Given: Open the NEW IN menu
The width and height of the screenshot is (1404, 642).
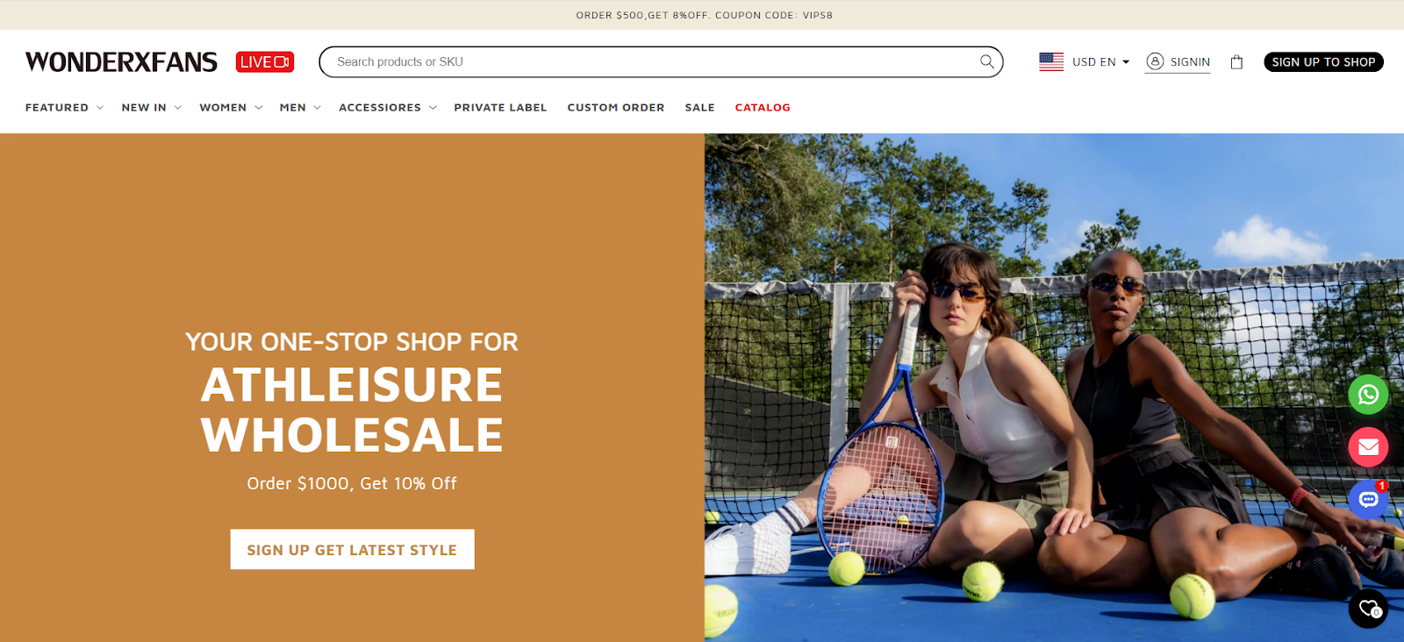Looking at the screenshot, I should pos(152,108).
